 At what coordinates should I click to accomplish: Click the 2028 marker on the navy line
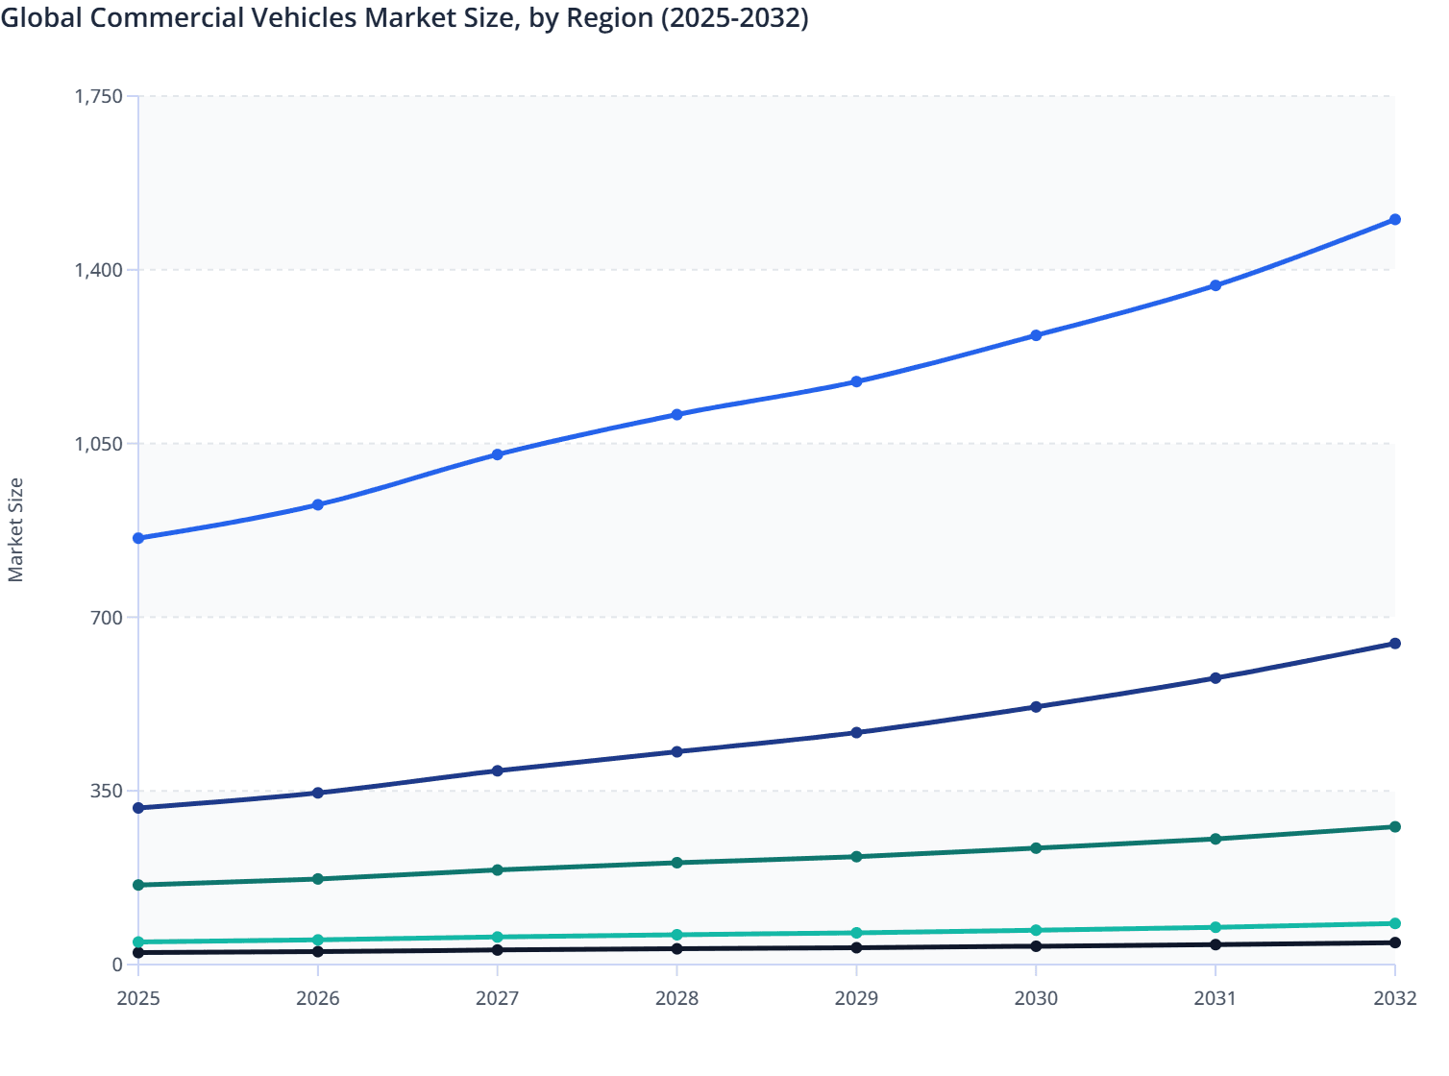[x=677, y=750]
